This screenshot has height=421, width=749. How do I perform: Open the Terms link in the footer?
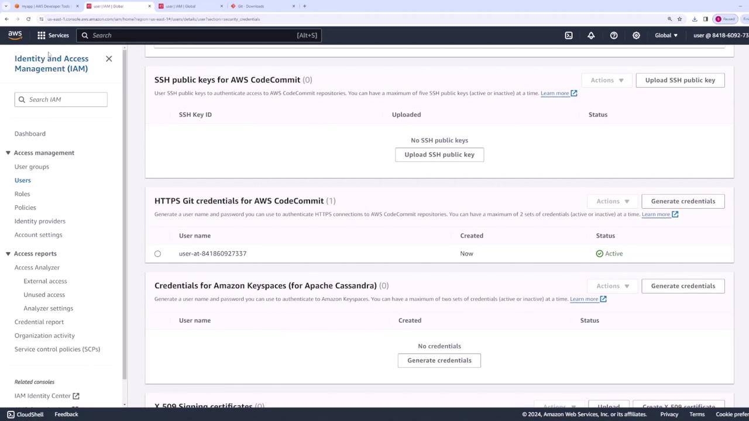[x=697, y=415]
